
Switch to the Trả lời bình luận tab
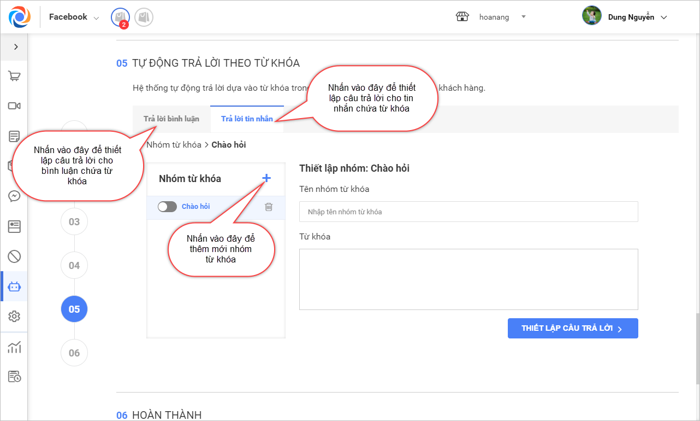[171, 119]
